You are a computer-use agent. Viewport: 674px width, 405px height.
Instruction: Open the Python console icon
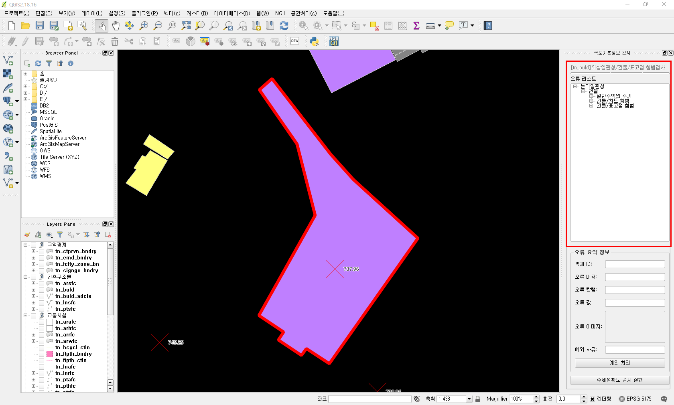coord(314,41)
